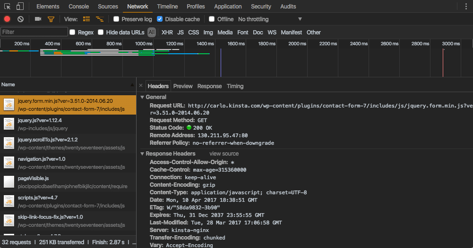Tick Hide data URLs checkbox
473x248 pixels.
pyautogui.click(x=101, y=32)
